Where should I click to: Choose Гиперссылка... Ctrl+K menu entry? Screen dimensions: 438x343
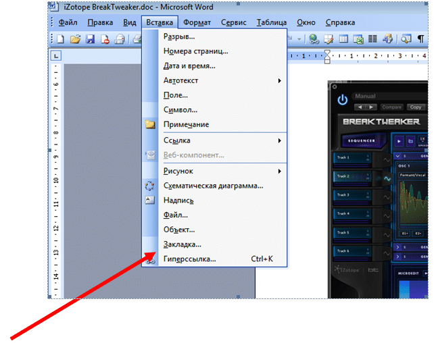pyautogui.click(x=214, y=259)
